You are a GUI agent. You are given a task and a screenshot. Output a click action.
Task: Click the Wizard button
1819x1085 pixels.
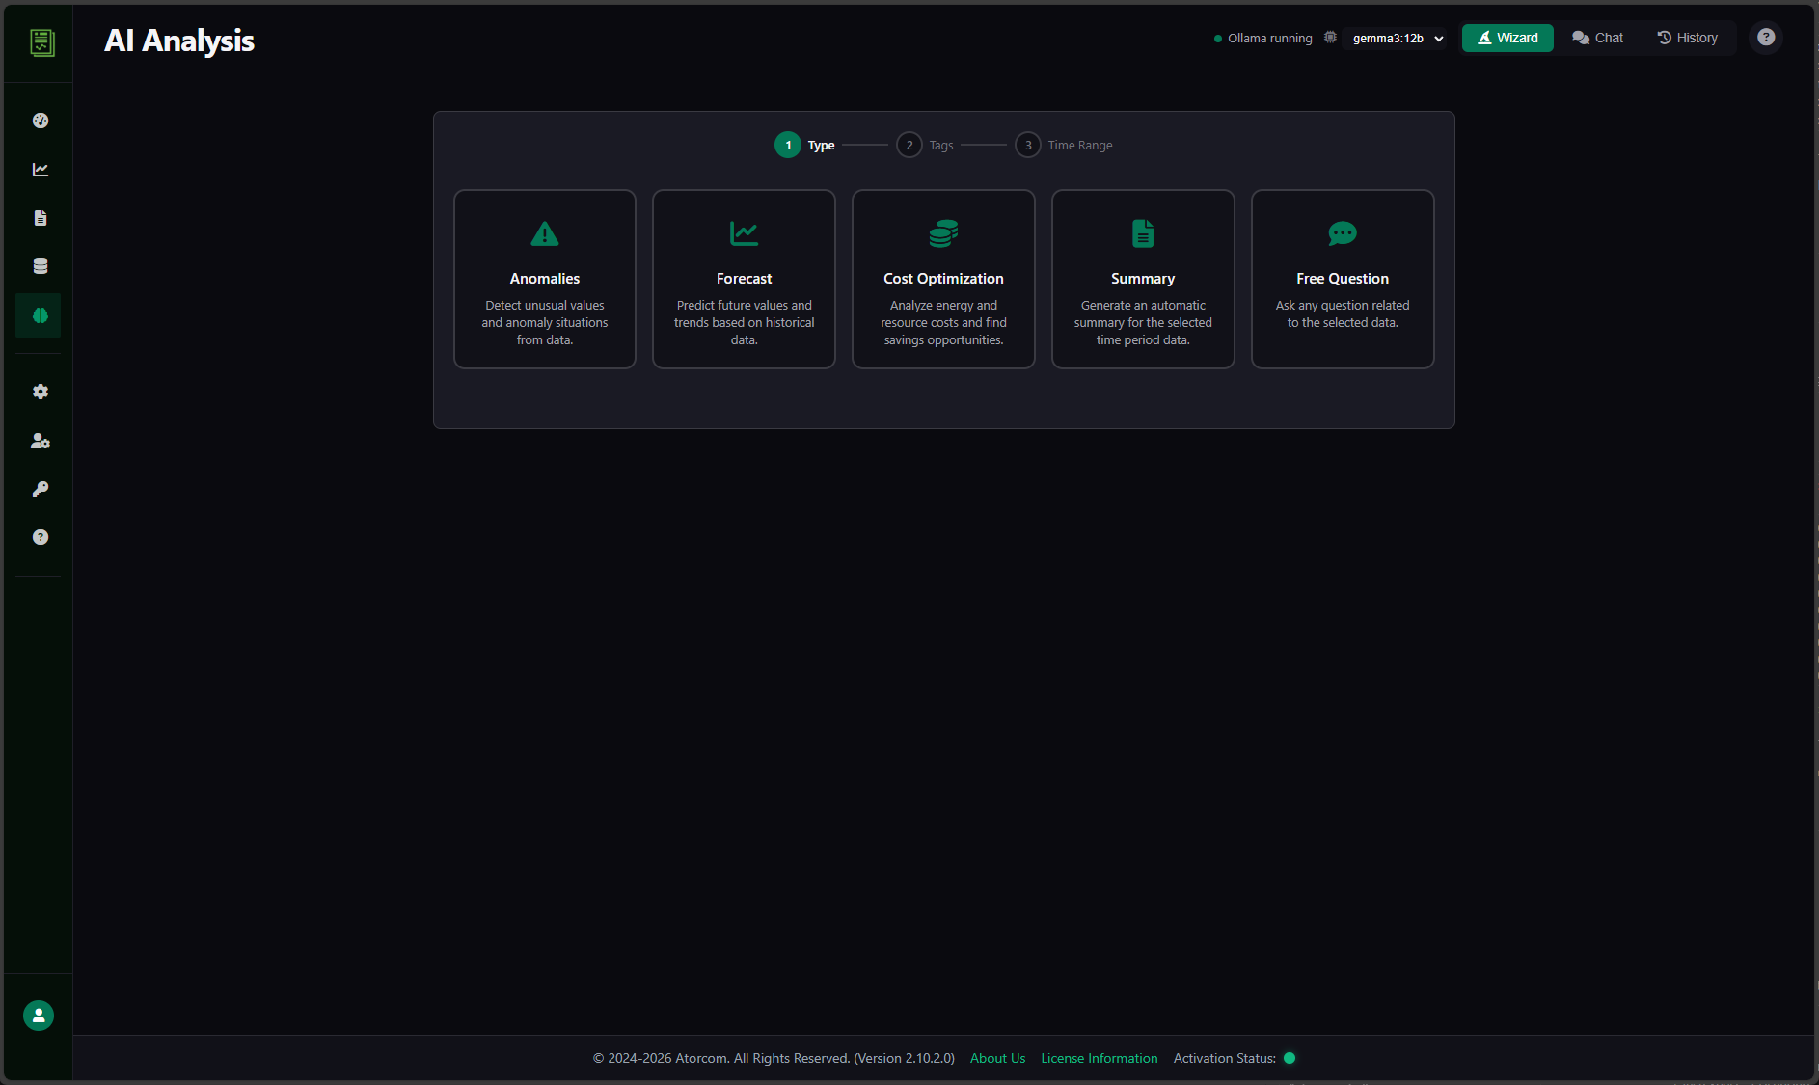pos(1507,38)
